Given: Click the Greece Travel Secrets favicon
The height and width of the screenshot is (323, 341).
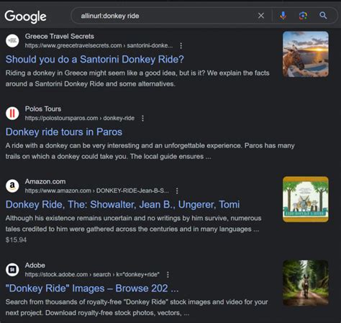Looking at the screenshot, I should [12, 41].
